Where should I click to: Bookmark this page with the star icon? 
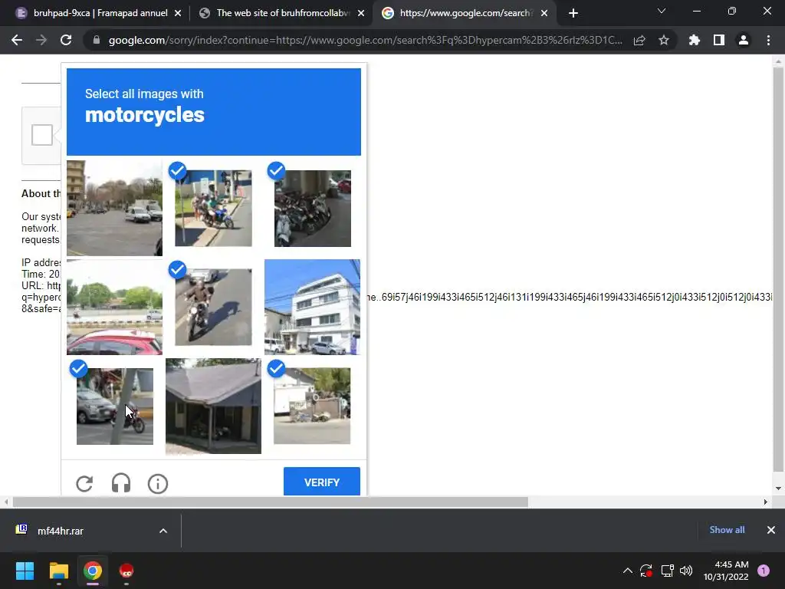664,40
